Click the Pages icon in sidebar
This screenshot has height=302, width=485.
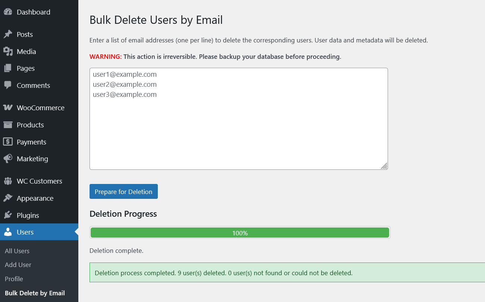tap(8, 68)
